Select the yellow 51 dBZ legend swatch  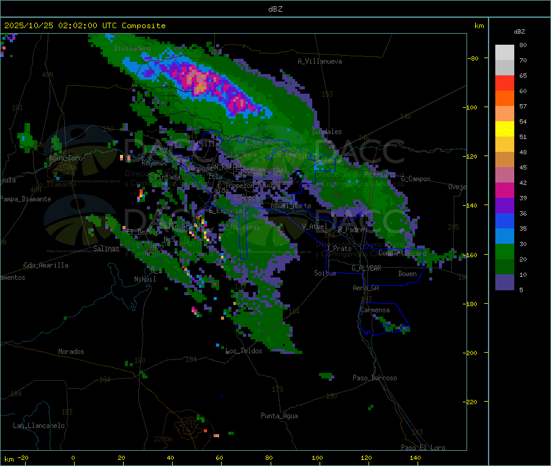coord(504,129)
